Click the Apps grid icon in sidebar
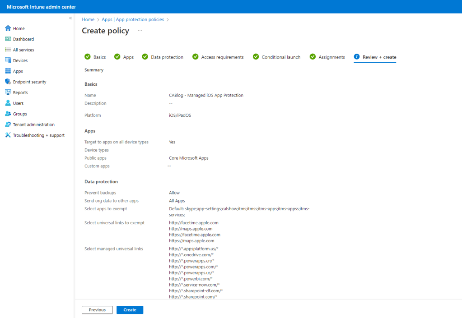Screen dimensions: 462x318 click(8, 71)
